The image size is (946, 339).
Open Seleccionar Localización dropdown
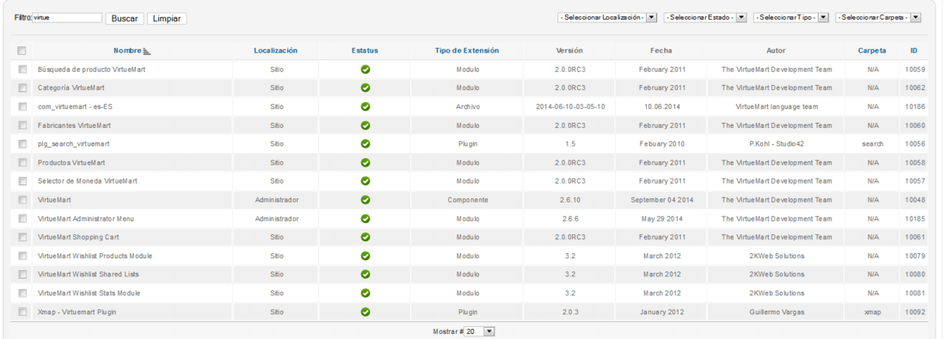tap(607, 18)
